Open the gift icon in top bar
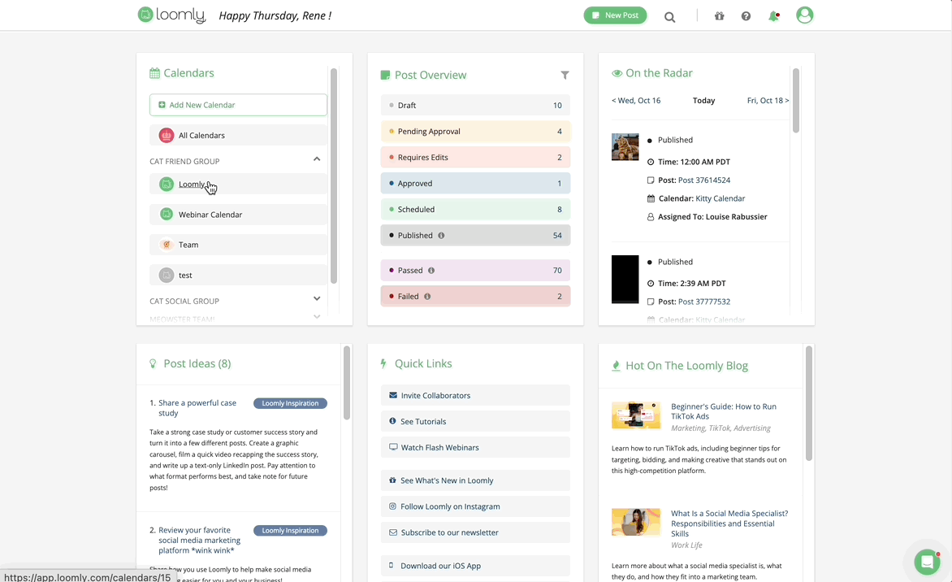This screenshot has height=582, width=952. [719, 16]
